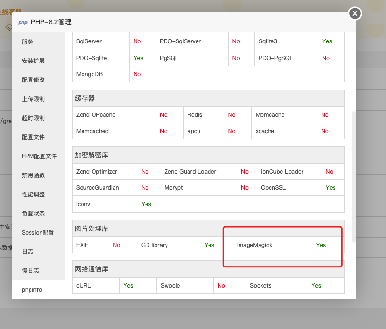Click the No value beside Zend OPcache

[x=164, y=114]
